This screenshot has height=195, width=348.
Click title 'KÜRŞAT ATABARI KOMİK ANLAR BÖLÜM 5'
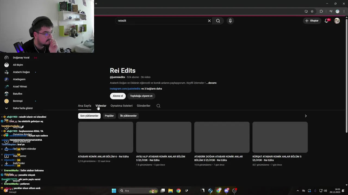(x=277, y=158)
